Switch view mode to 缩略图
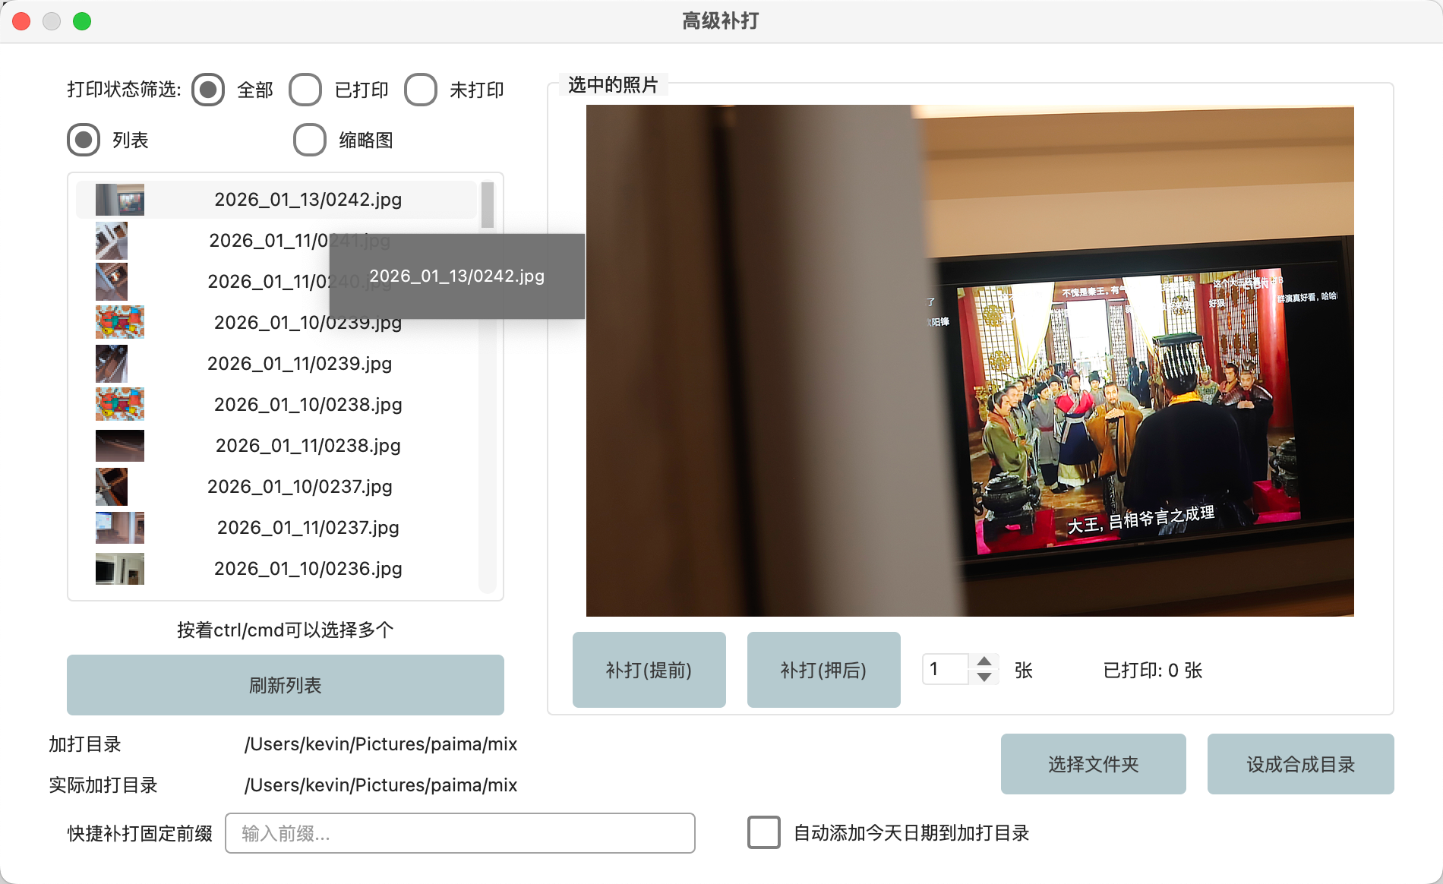Image resolution: width=1443 pixels, height=884 pixels. [308, 140]
